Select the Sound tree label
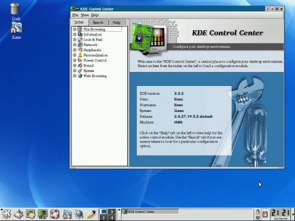The height and width of the screenshot is (221, 295). (x=88, y=65)
